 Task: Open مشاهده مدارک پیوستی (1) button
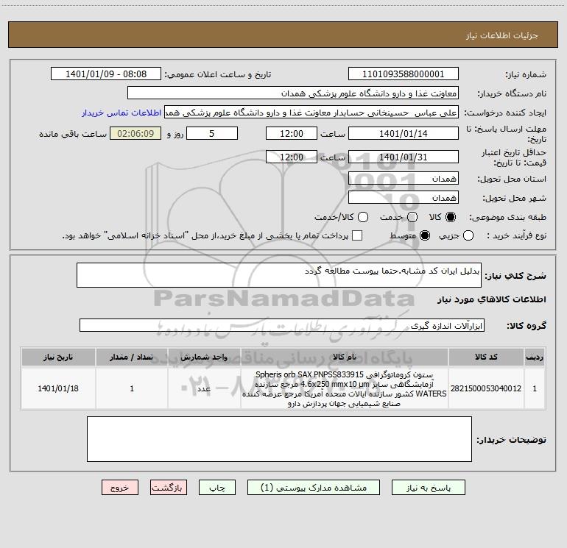point(314,488)
